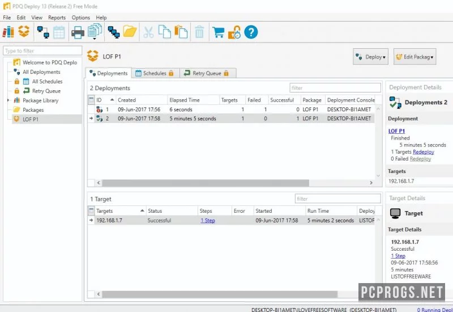453x312 pixels.
Task: Click the 0 Running Deployments status link
Action: 435,309
